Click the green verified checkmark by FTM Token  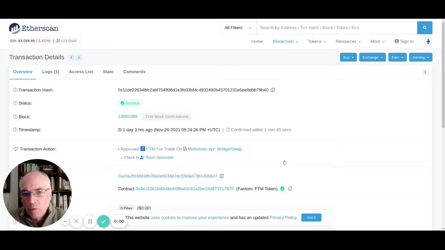tap(282, 189)
